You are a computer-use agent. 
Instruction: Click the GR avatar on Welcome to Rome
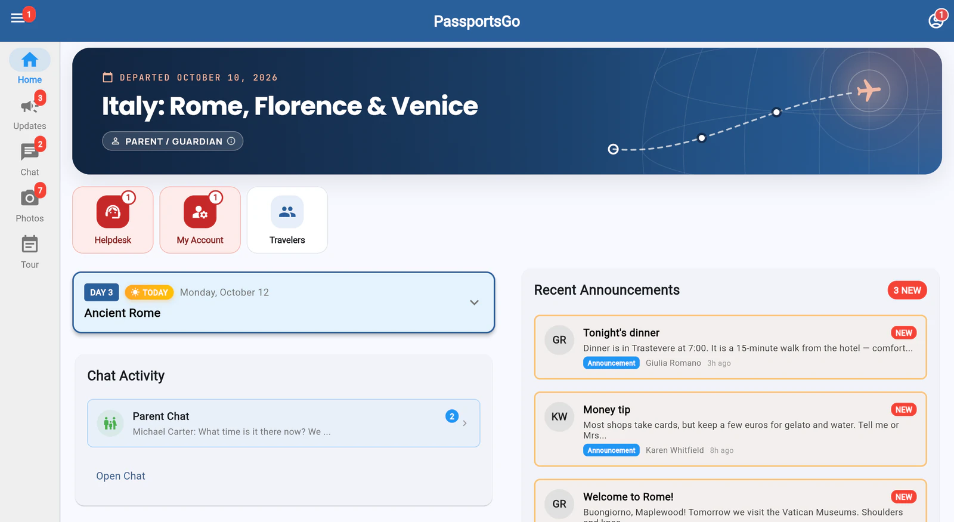[x=559, y=504]
